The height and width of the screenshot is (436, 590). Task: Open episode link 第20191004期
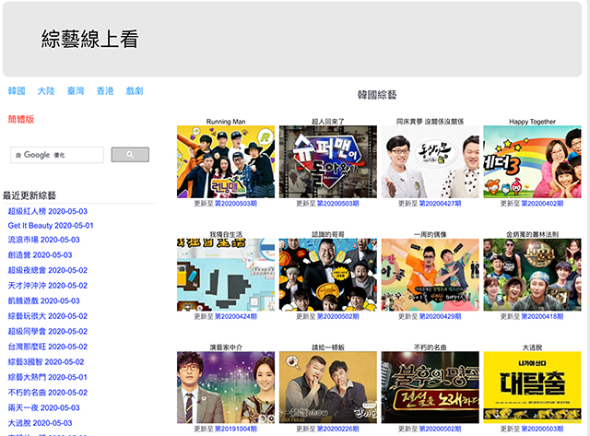[x=236, y=429]
